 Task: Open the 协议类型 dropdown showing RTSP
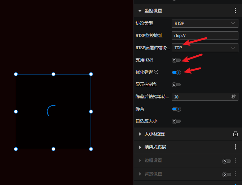point(204,23)
